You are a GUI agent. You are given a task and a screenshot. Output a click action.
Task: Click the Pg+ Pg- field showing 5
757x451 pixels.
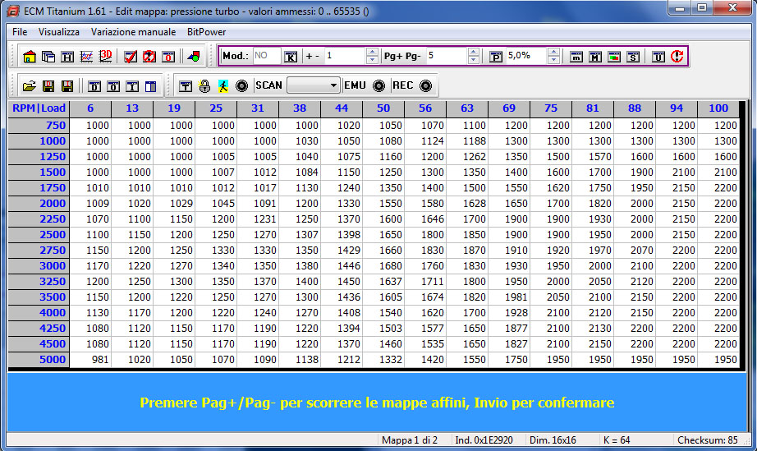(x=447, y=56)
